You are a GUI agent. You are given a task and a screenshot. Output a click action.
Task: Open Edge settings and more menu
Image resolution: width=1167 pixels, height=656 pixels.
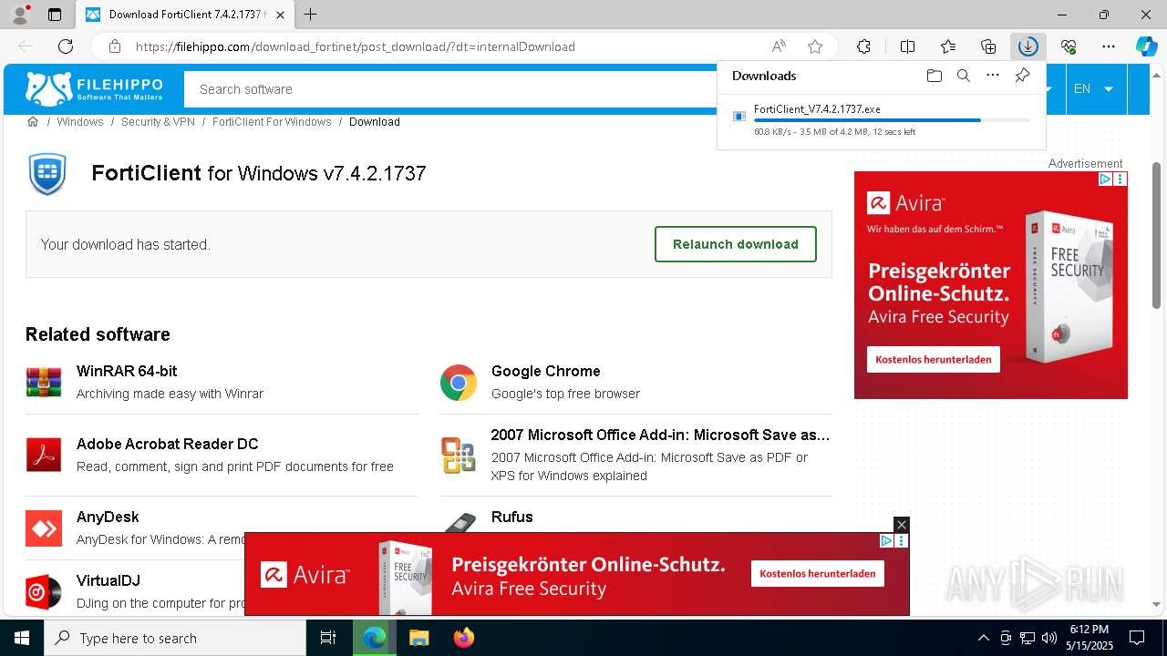tap(1109, 46)
